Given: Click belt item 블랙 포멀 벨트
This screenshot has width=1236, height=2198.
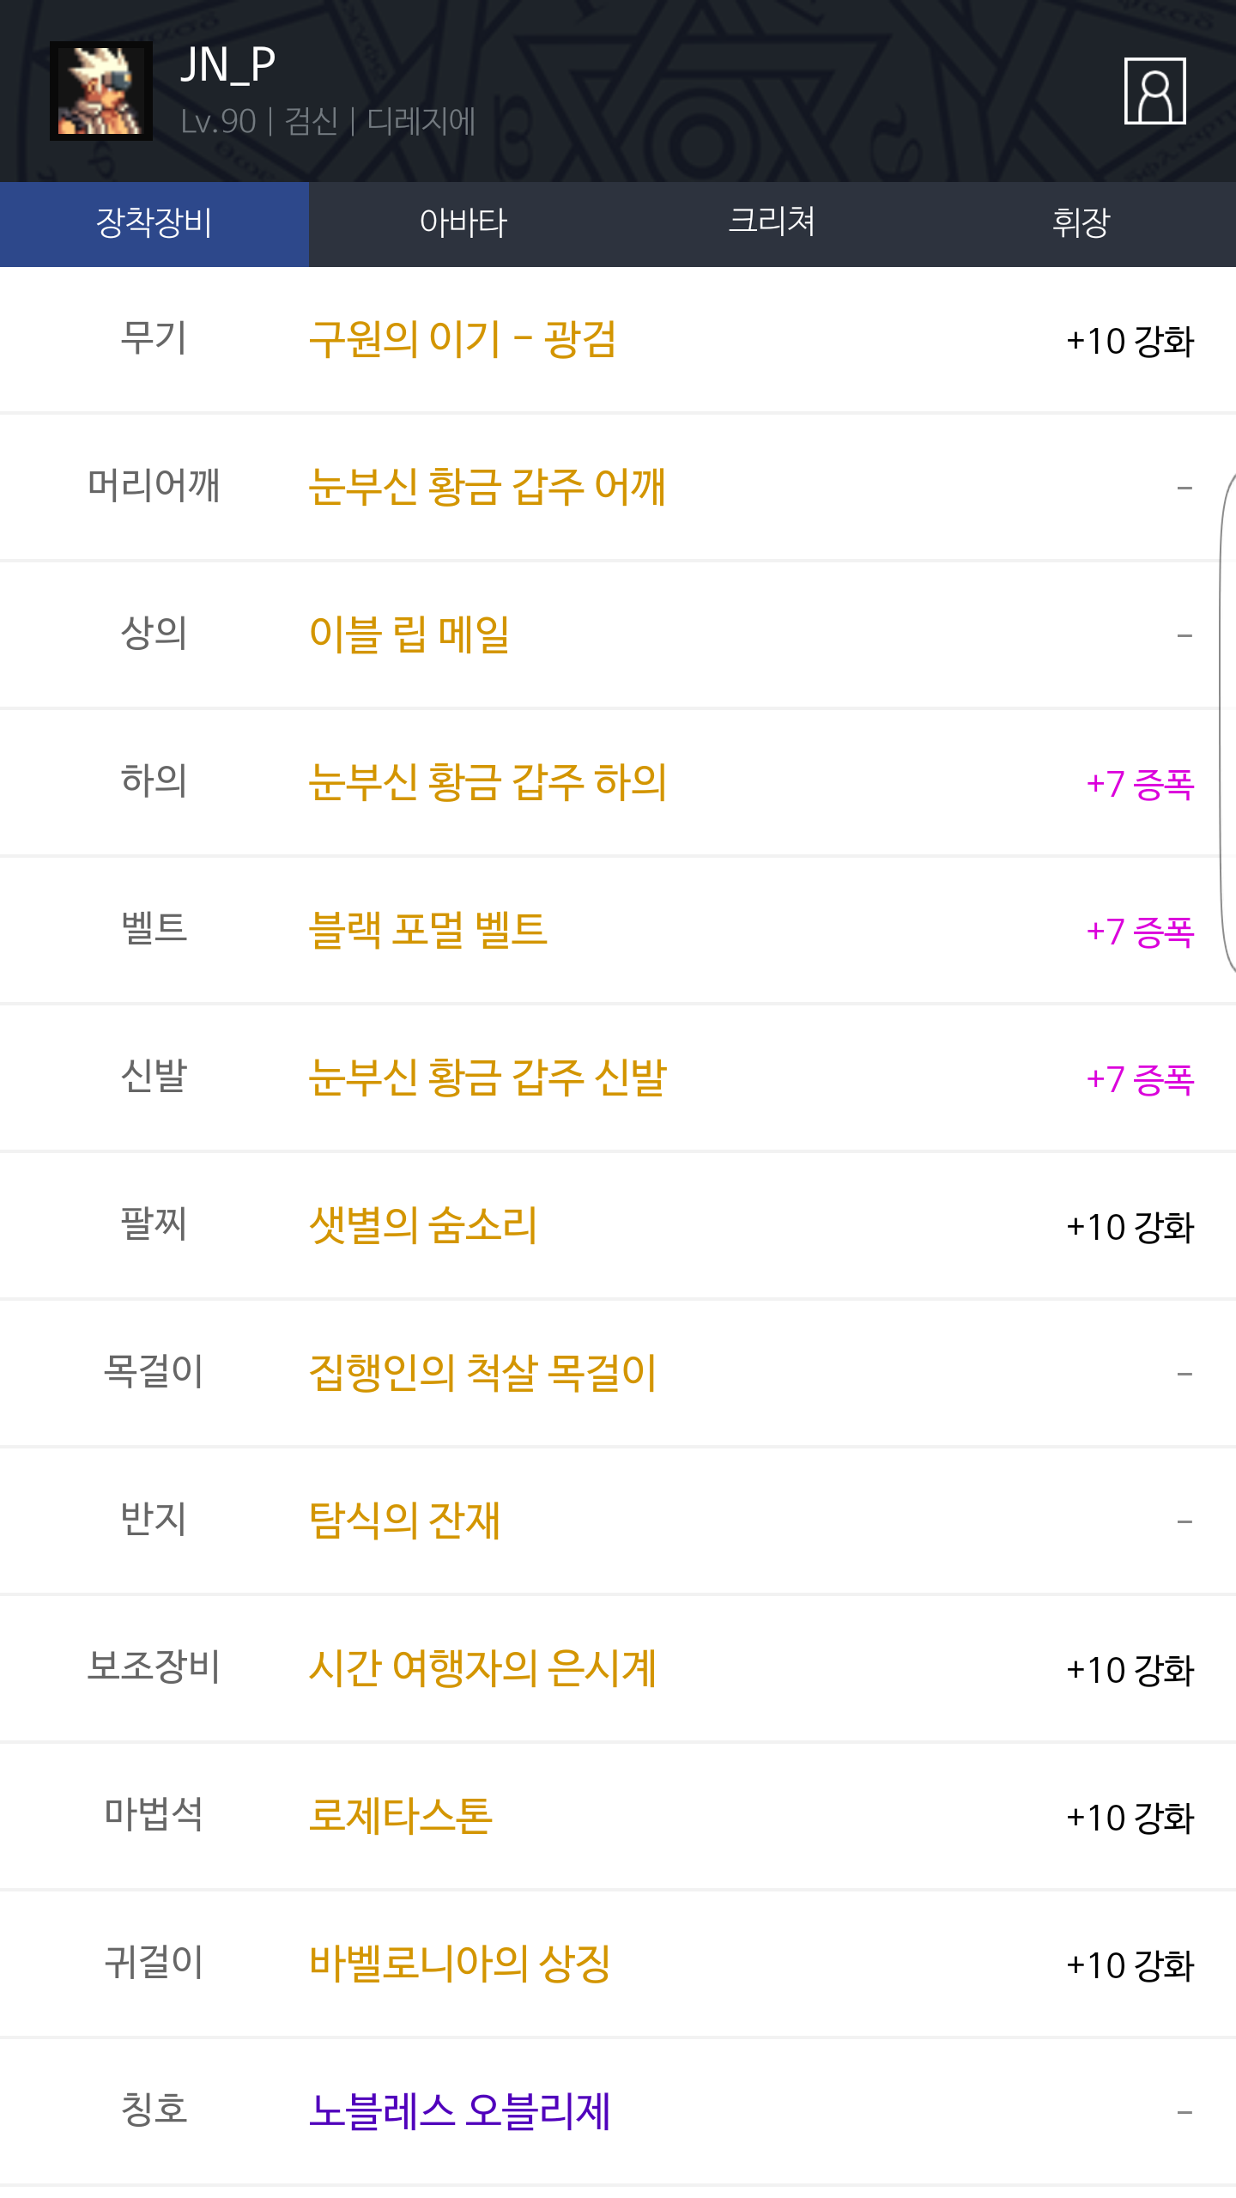Looking at the screenshot, I should click(x=427, y=930).
